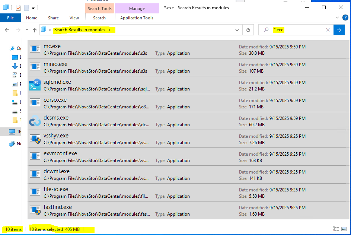The height and width of the screenshot is (235, 351).
Task: Open the Application Tools ribbon tab
Action: click(137, 18)
